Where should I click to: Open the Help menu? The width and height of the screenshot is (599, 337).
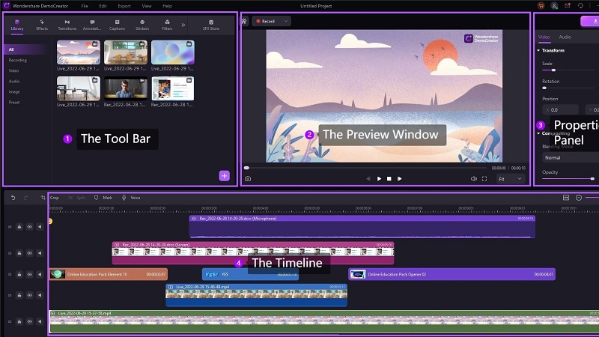pyautogui.click(x=167, y=6)
